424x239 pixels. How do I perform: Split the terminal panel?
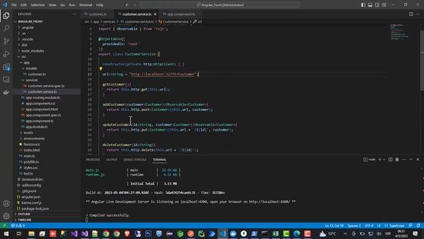click(x=390, y=159)
